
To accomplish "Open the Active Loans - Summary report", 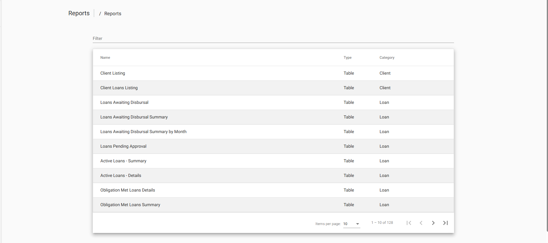I will click(x=123, y=161).
